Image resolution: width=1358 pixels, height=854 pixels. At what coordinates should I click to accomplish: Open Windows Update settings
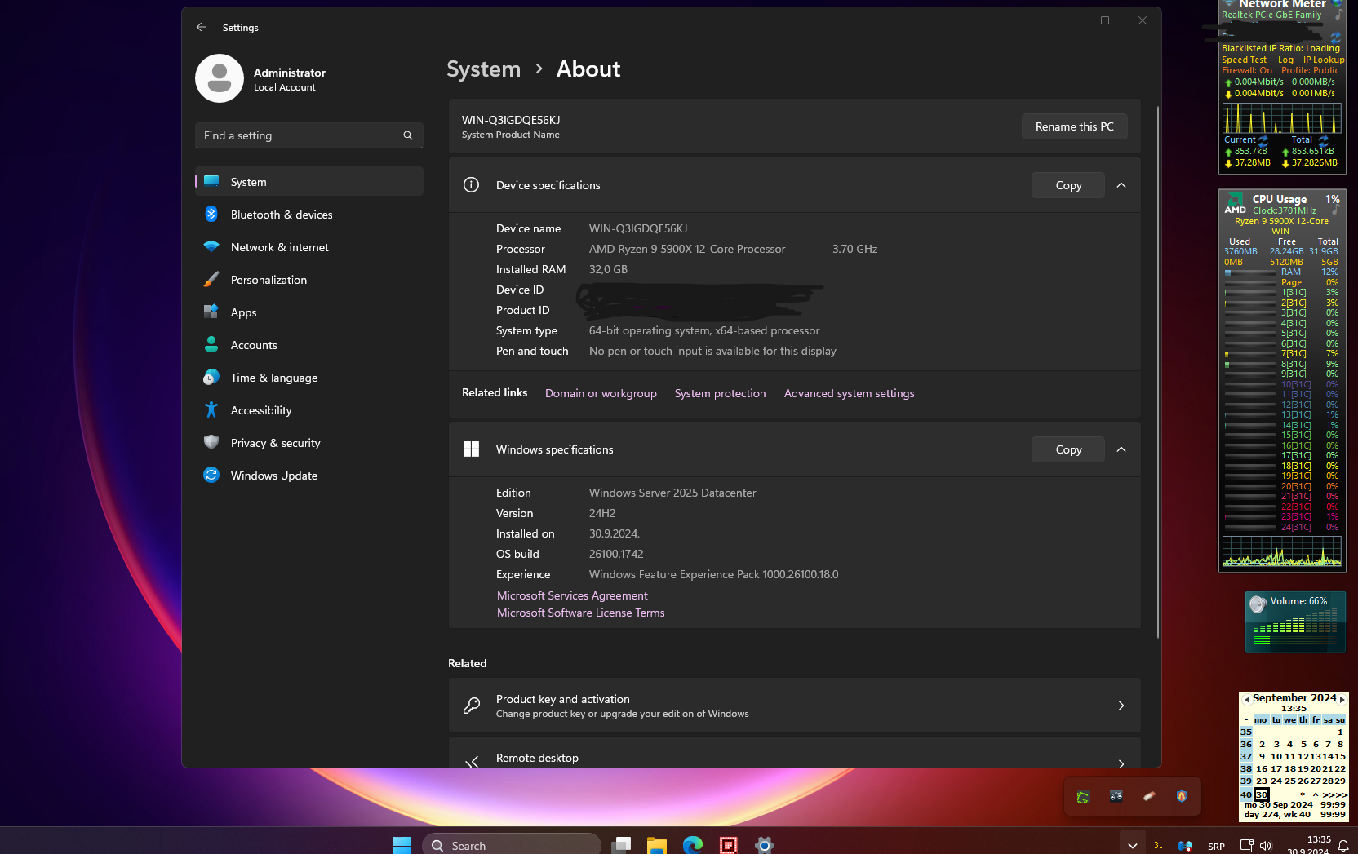coord(309,476)
